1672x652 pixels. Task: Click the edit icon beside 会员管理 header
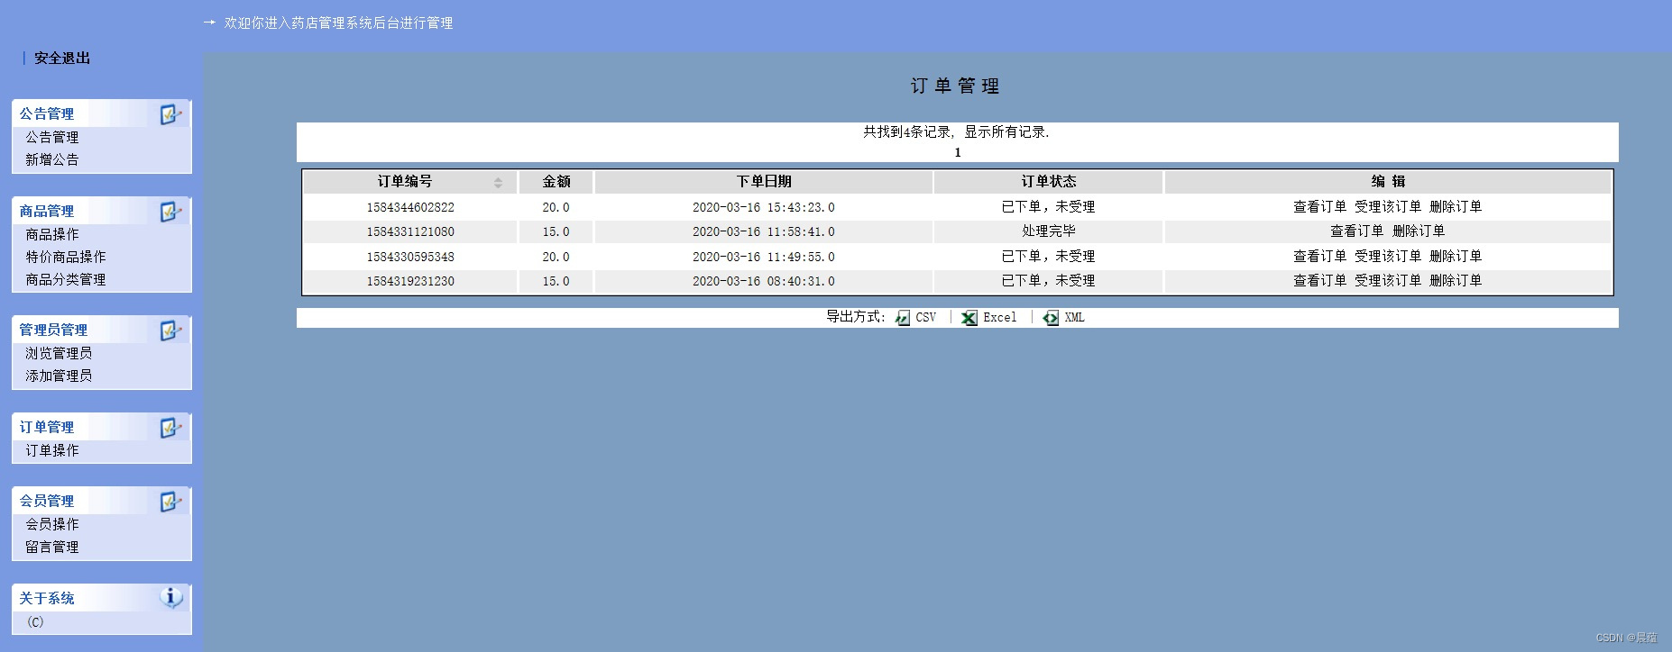[x=170, y=502]
